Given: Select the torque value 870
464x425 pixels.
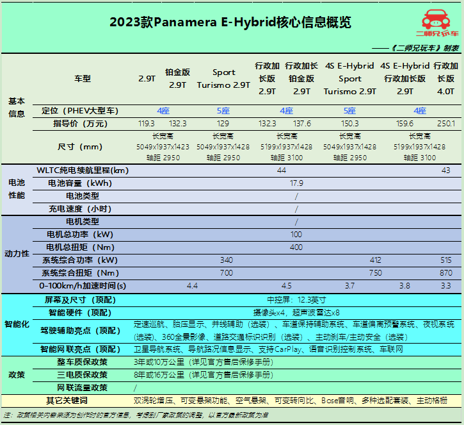Looking at the screenshot, I should coord(446,273).
